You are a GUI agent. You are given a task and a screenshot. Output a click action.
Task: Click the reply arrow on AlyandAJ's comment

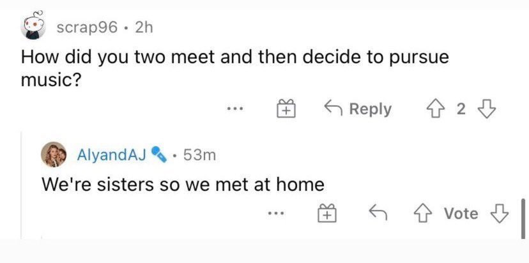tap(378, 214)
